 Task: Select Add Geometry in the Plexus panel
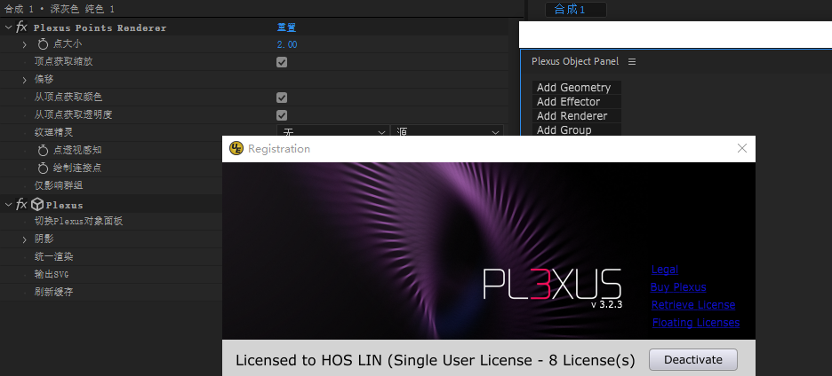[x=573, y=88]
